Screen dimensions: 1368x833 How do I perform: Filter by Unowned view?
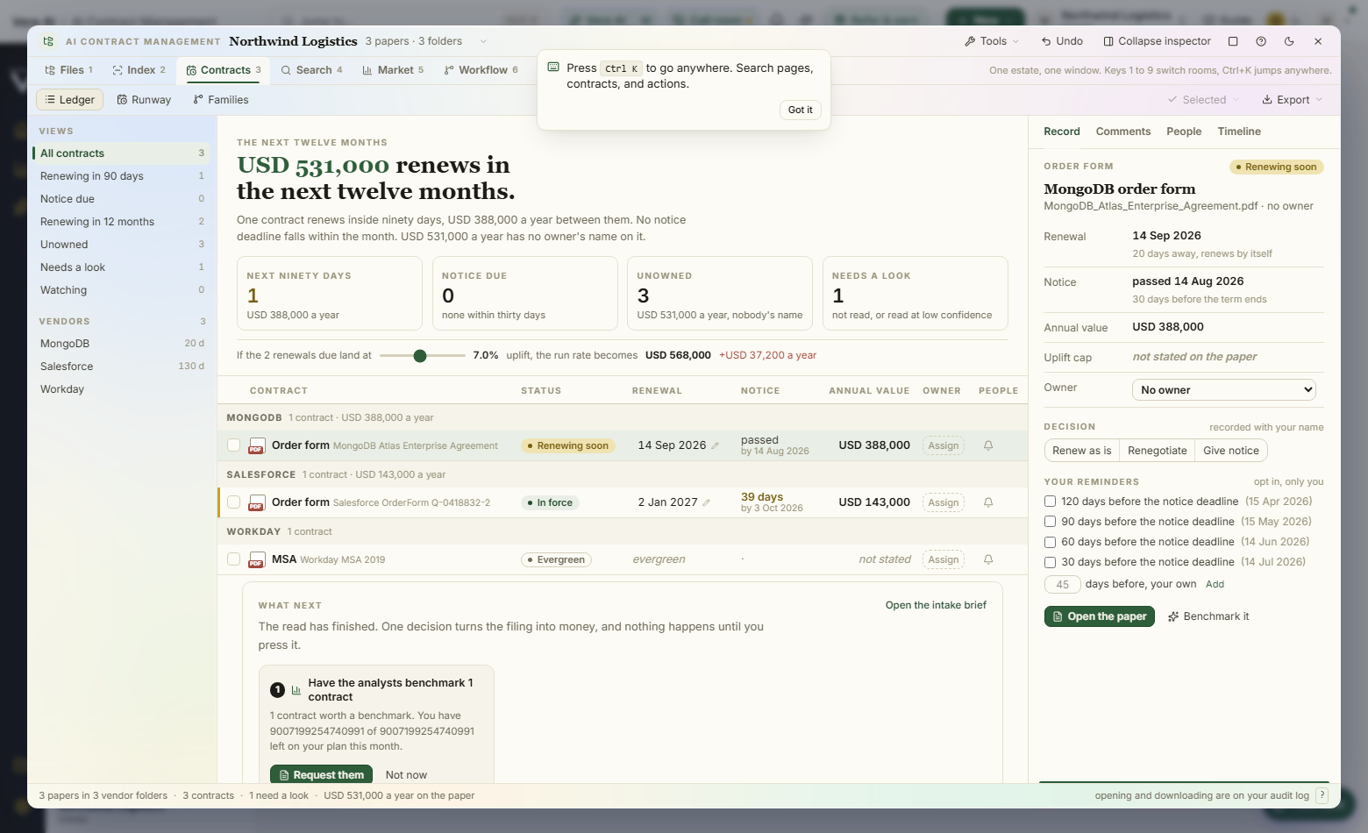point(121,245)
